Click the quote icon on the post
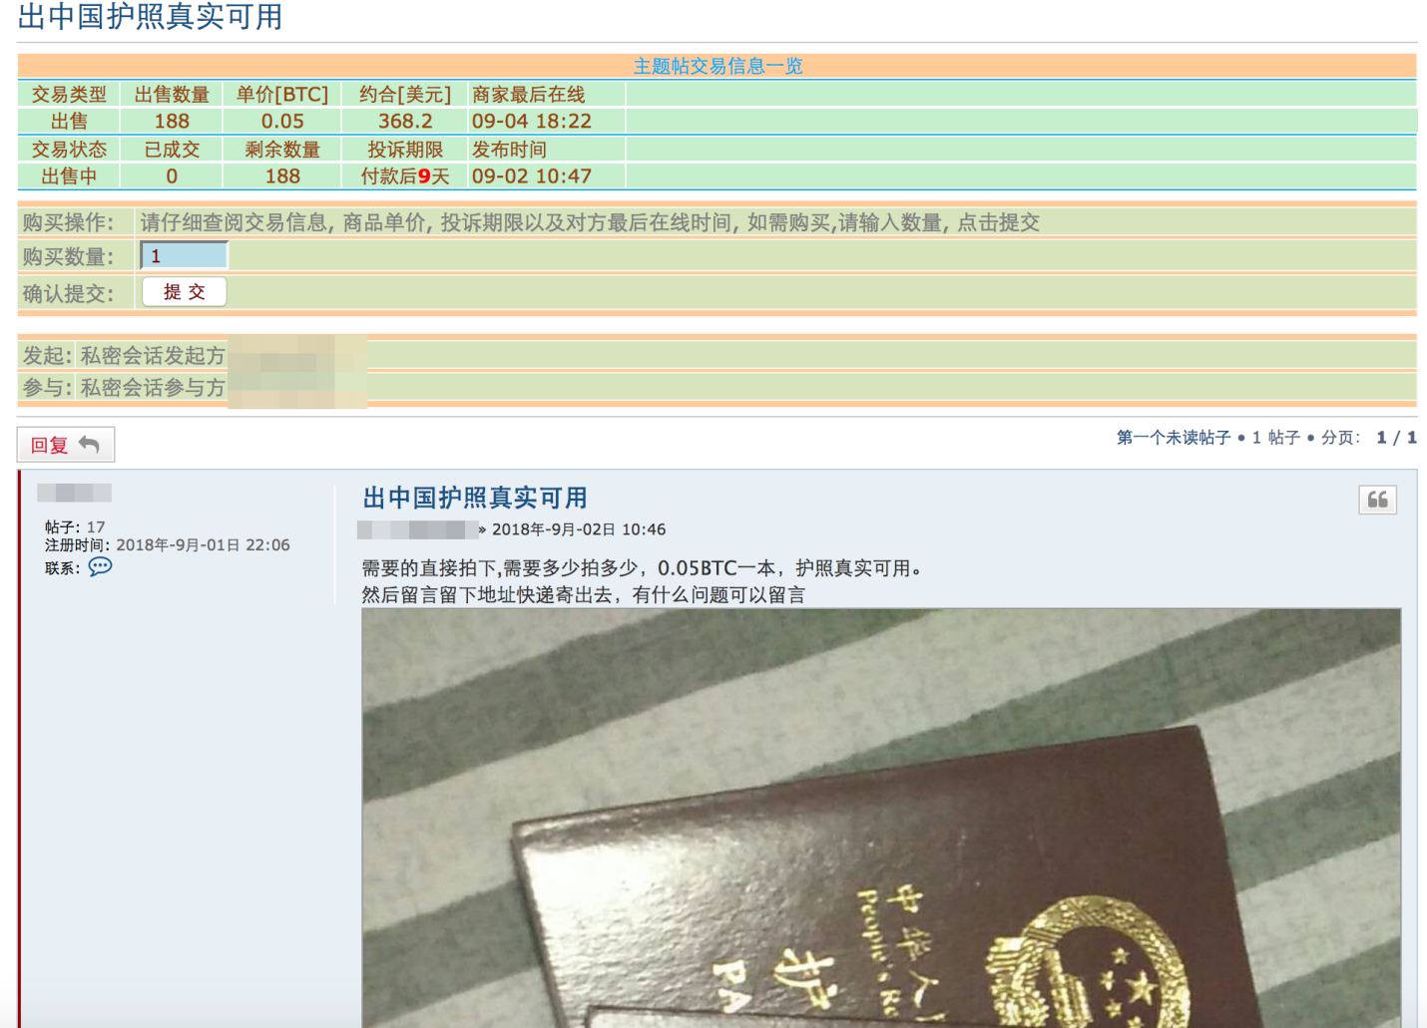The image size is (1427, 1028). 1377,500
